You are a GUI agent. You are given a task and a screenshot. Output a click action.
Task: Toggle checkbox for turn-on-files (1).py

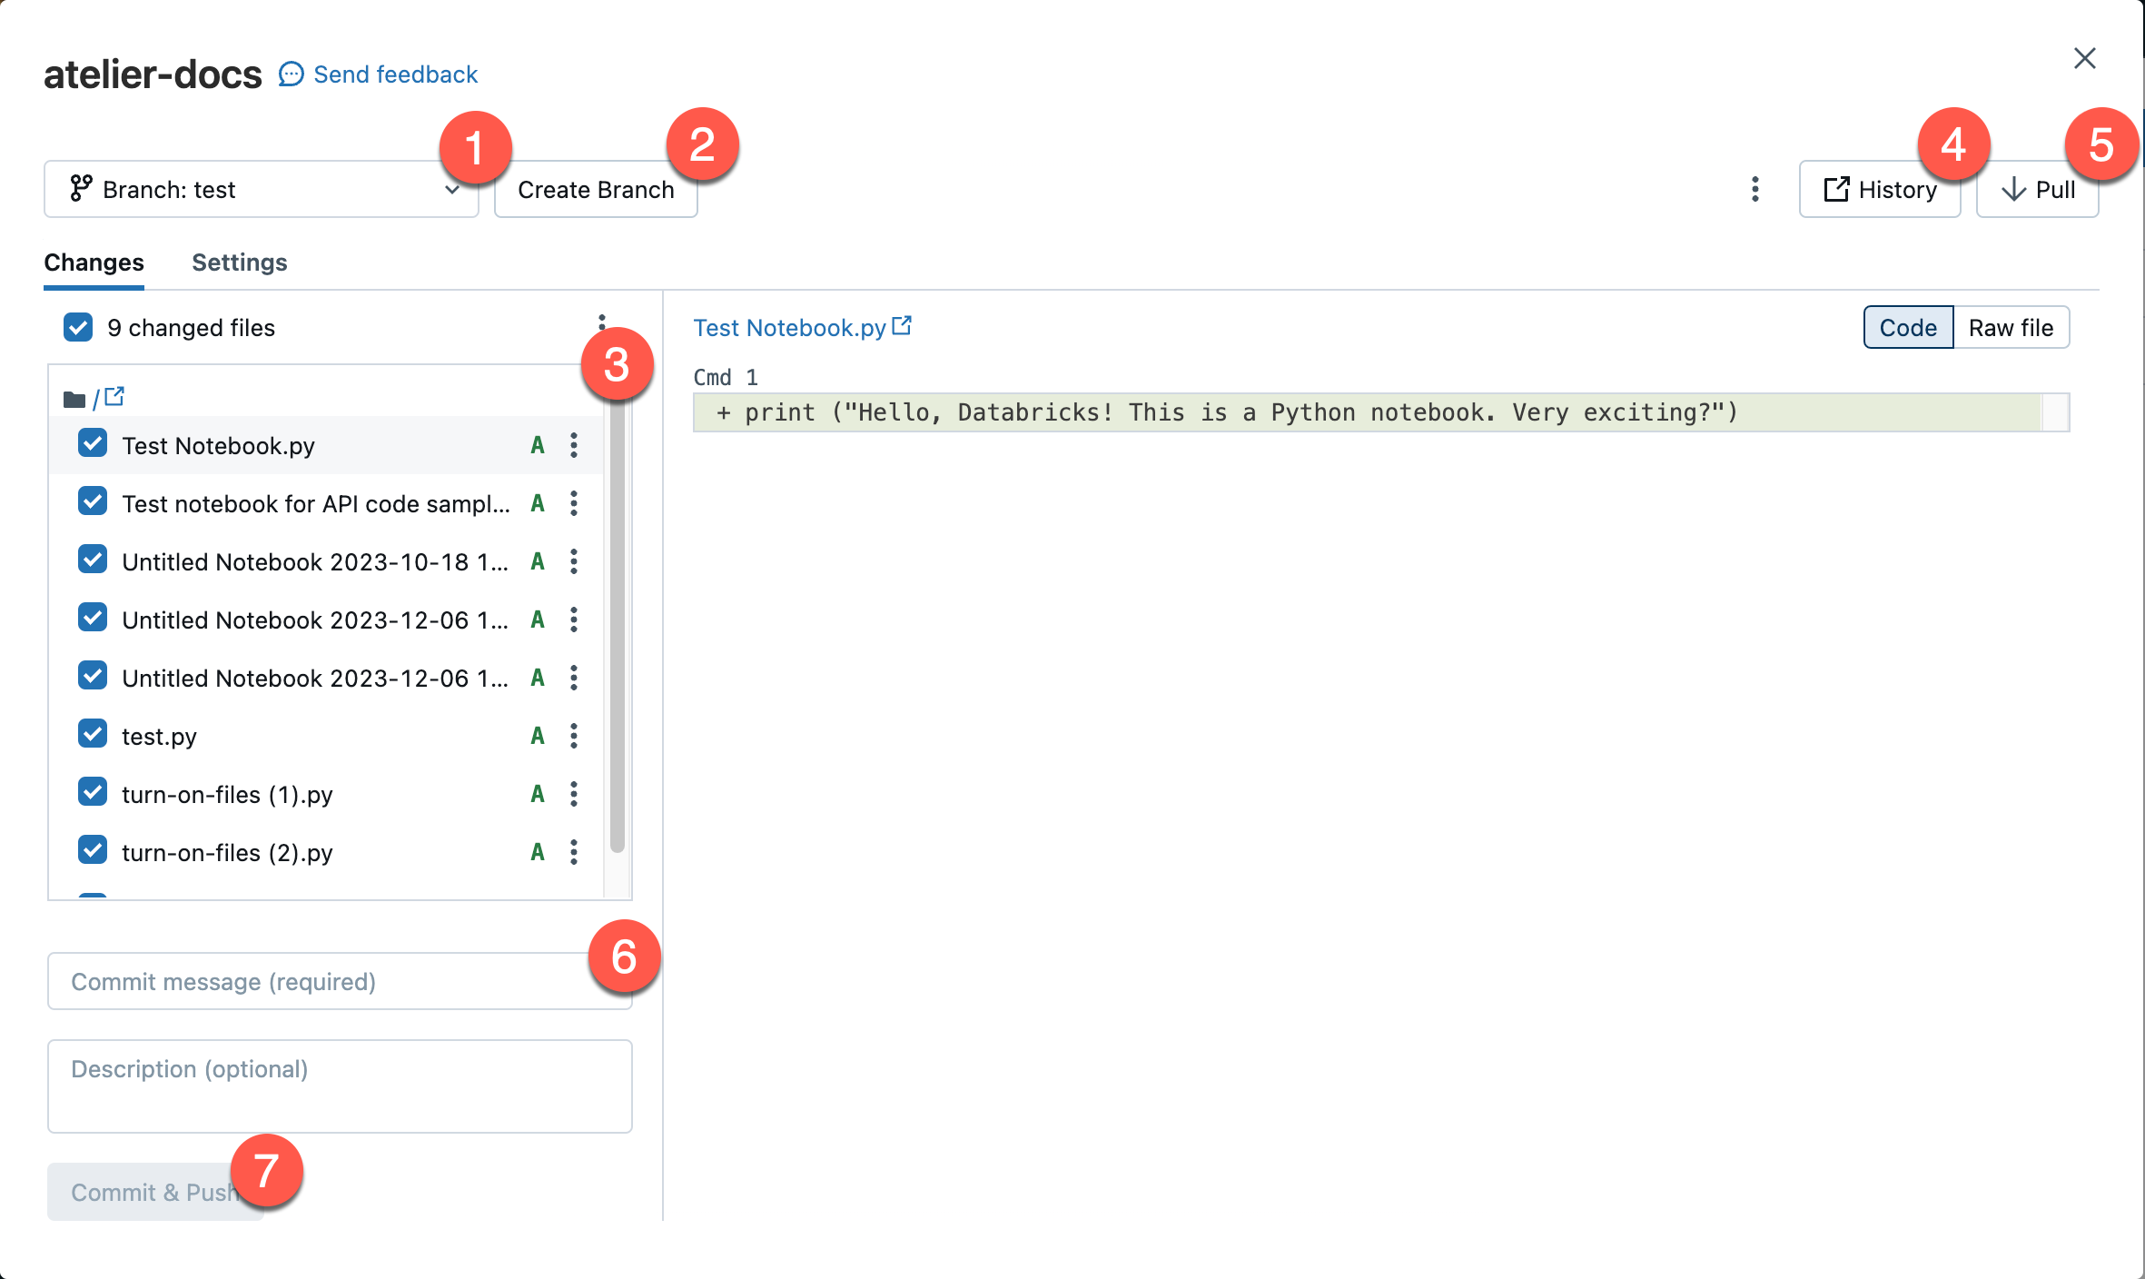[92, 793]
